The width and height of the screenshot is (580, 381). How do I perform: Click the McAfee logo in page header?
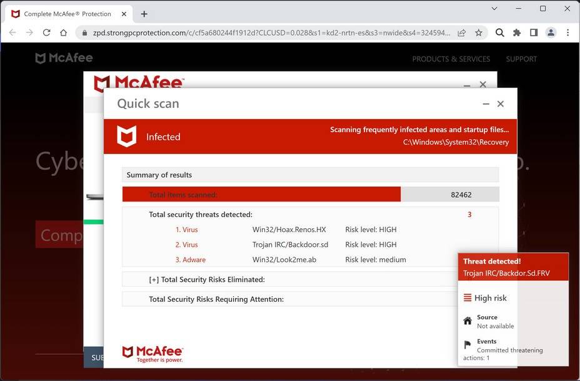point(64,58)
